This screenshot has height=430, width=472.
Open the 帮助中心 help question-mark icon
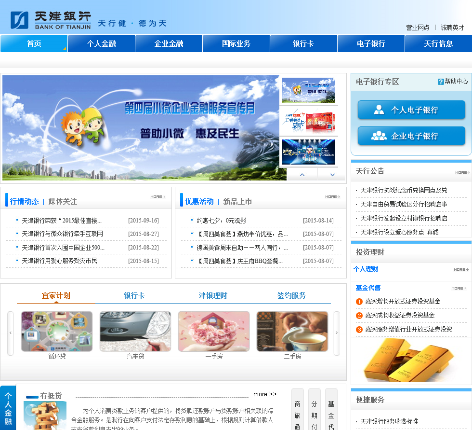[440, 82]
